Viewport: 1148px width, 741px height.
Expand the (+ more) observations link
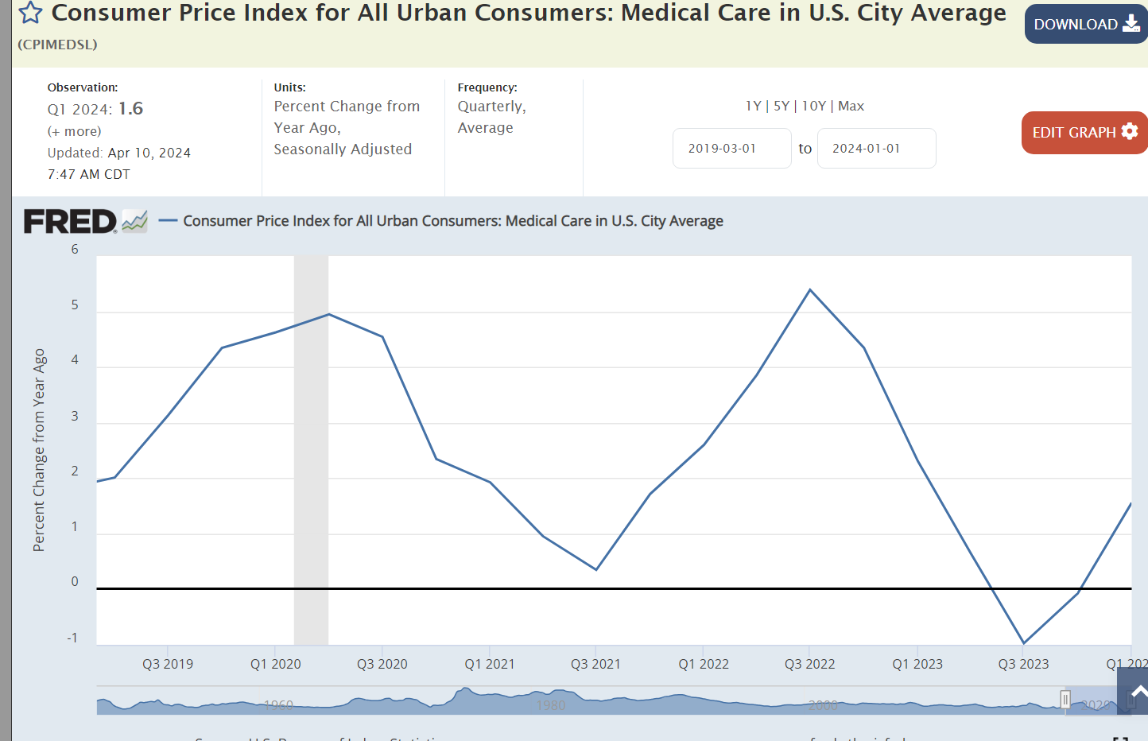[75, 131]
